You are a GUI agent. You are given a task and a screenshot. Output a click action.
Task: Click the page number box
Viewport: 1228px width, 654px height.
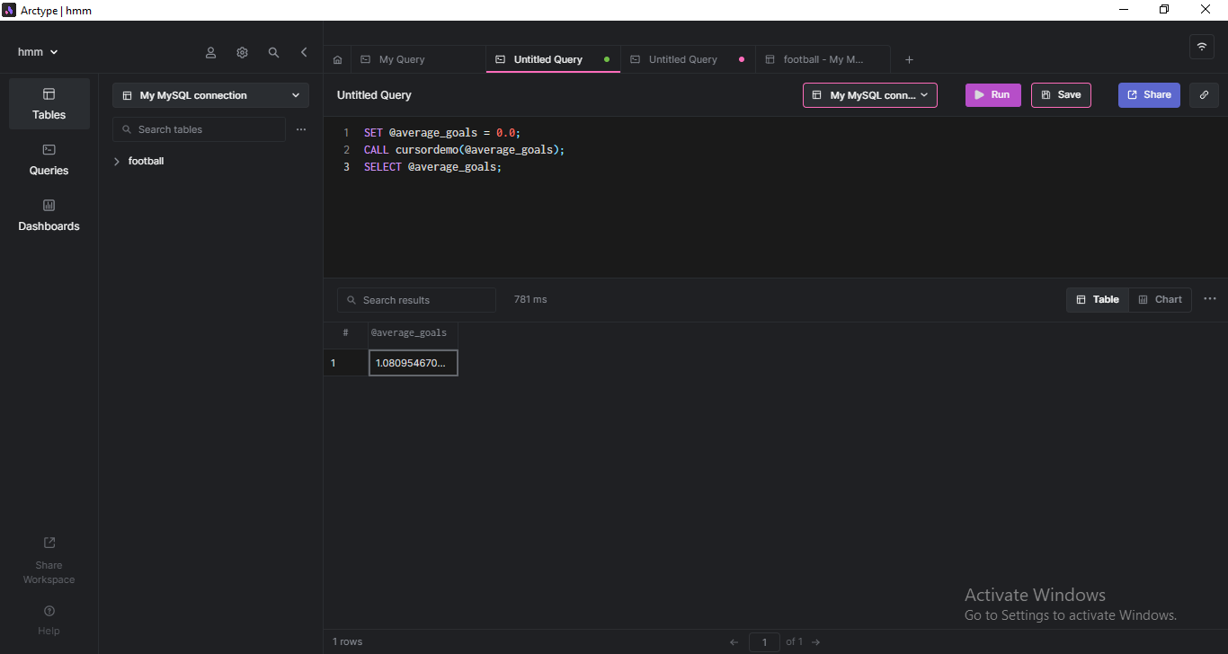pos(764,642)
